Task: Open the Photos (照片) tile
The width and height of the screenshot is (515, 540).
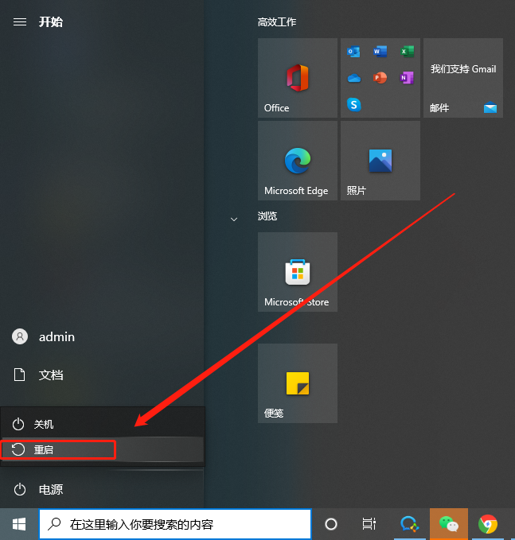Action: pos(380,161)
